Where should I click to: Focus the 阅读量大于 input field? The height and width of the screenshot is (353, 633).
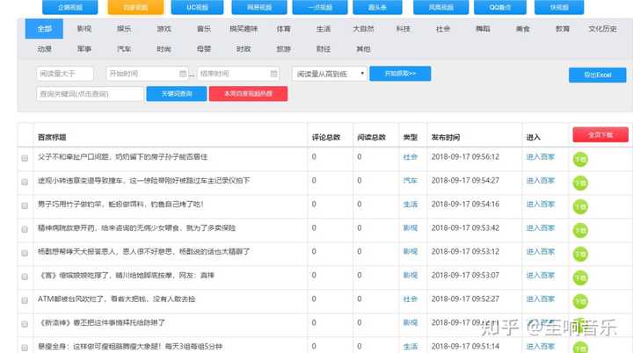(65, 74)
